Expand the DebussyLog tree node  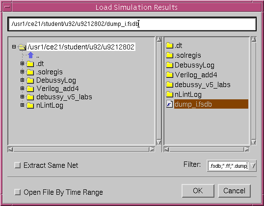tap(22, 80)
